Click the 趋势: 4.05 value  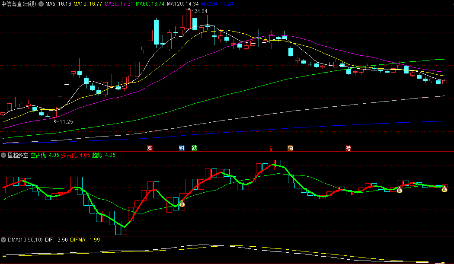click(104, 155)
